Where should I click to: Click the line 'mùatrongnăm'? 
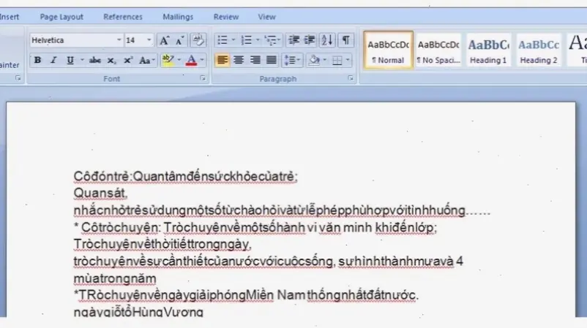[x=115, y=278]
